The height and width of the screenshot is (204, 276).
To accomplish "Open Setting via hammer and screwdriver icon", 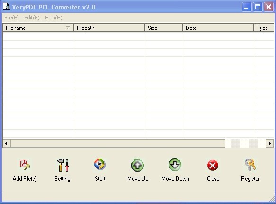I will [62, 165].
